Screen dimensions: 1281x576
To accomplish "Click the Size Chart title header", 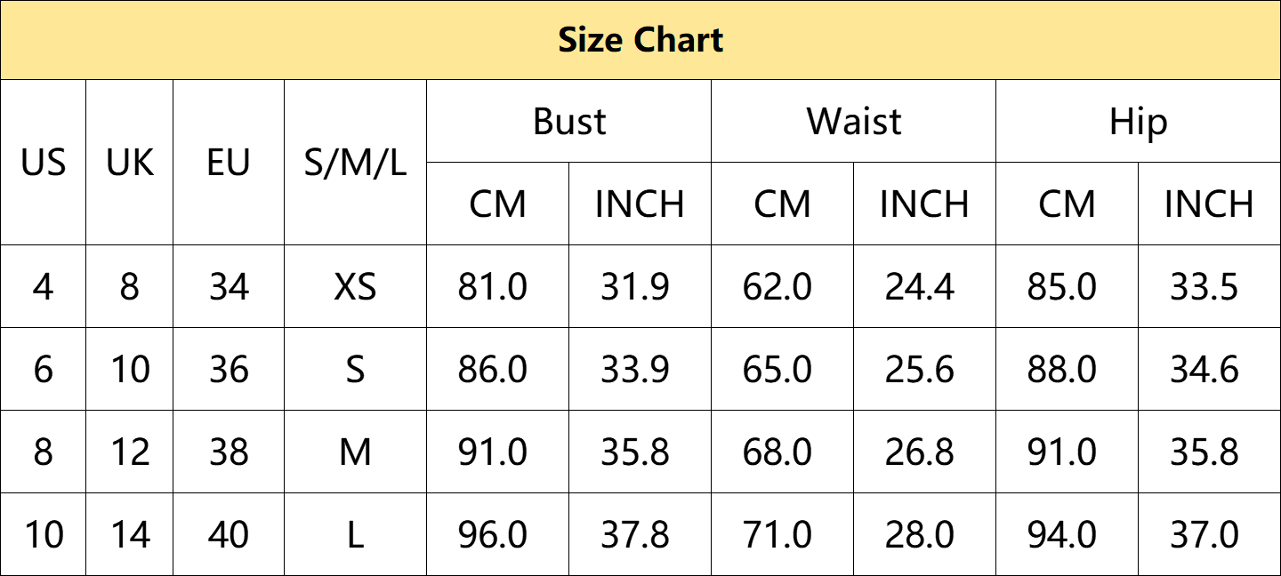I will (x=640, y=40).
